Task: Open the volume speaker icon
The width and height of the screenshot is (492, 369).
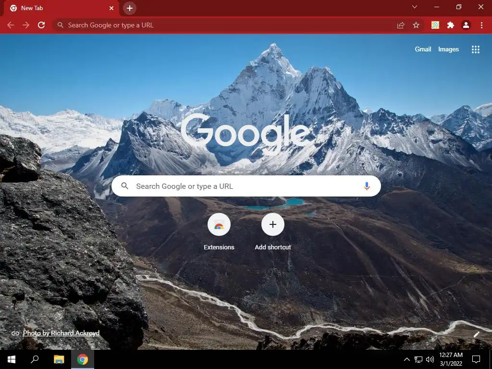Action: click(x=430, y=359)
